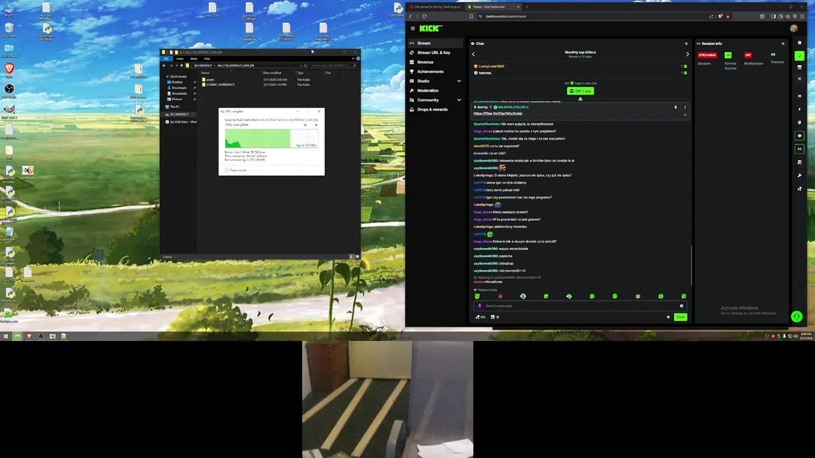This screenshot has height=458, width=815.
Task: Open the Windows Start button
Action: [x=6, y=336]
